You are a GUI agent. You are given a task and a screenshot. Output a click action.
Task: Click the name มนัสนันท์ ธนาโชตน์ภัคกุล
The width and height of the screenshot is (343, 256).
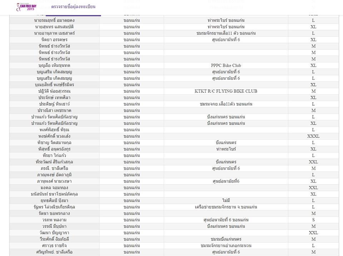pyautogui.click(x=54, y=194)
